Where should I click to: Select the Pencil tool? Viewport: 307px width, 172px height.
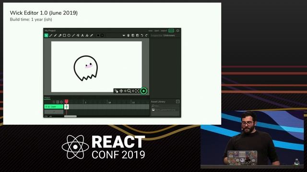(55, 35)
